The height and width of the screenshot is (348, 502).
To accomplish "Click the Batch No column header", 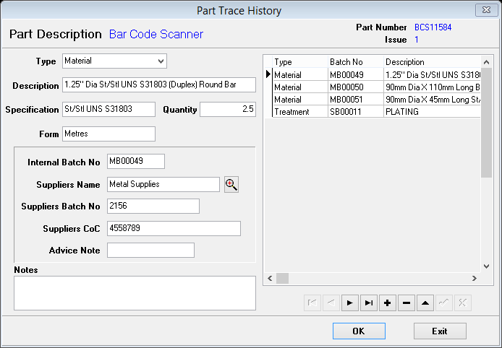I will 354,62.
